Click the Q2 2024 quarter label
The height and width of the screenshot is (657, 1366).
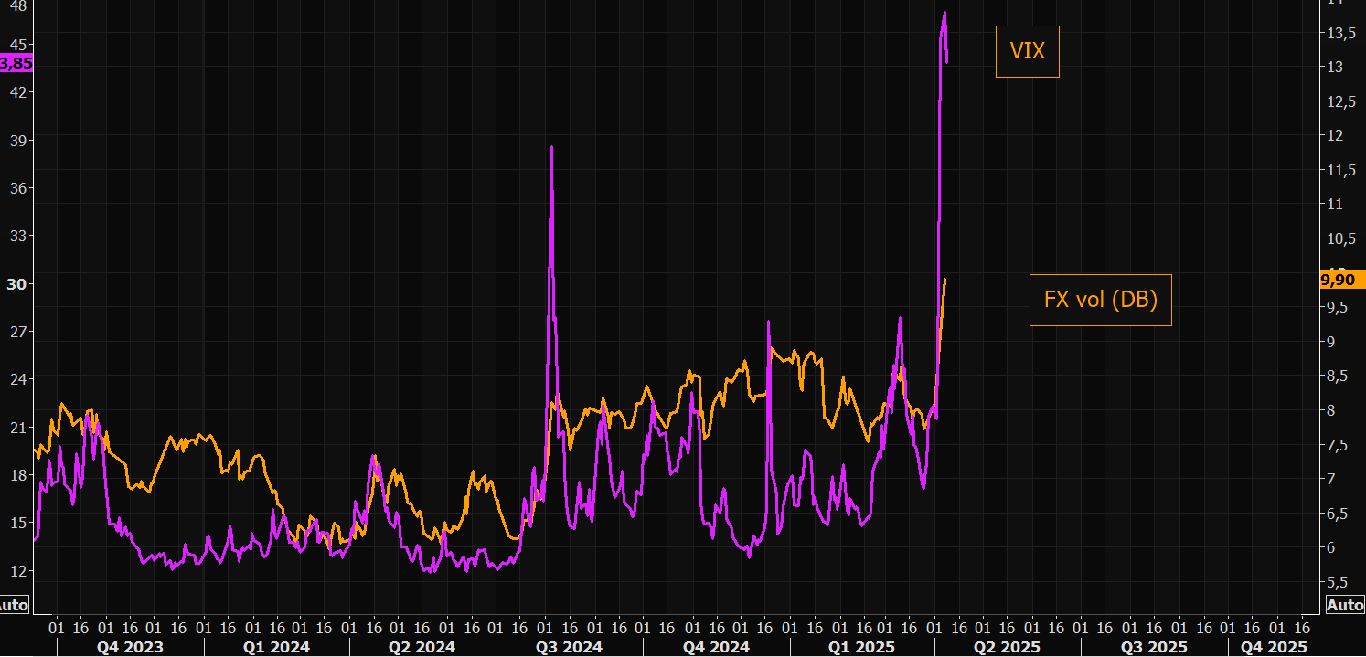tap(422, 647)
